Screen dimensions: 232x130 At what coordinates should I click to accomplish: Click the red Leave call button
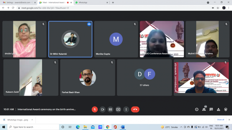[x=135, y=110]
